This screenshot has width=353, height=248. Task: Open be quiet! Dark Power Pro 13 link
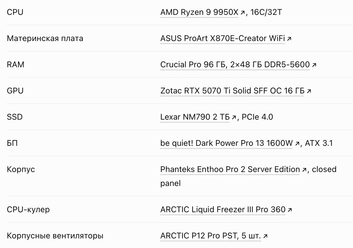[227, 144]
